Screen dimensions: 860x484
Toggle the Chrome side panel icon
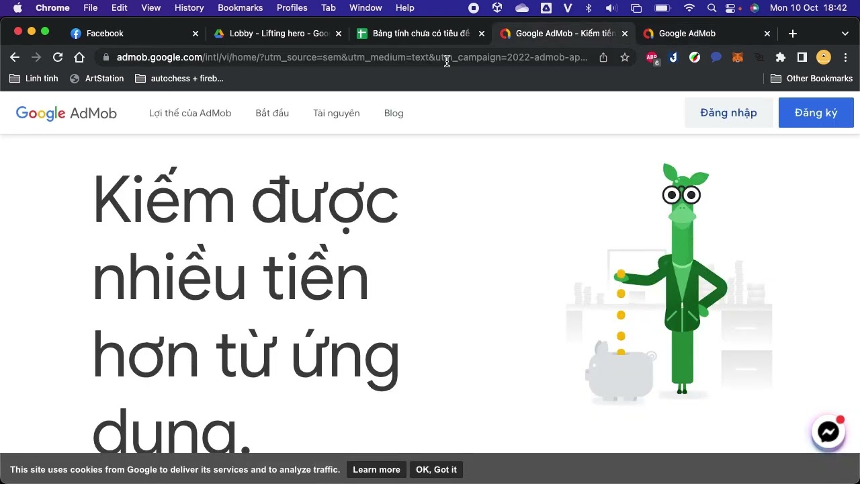point(802,57)
